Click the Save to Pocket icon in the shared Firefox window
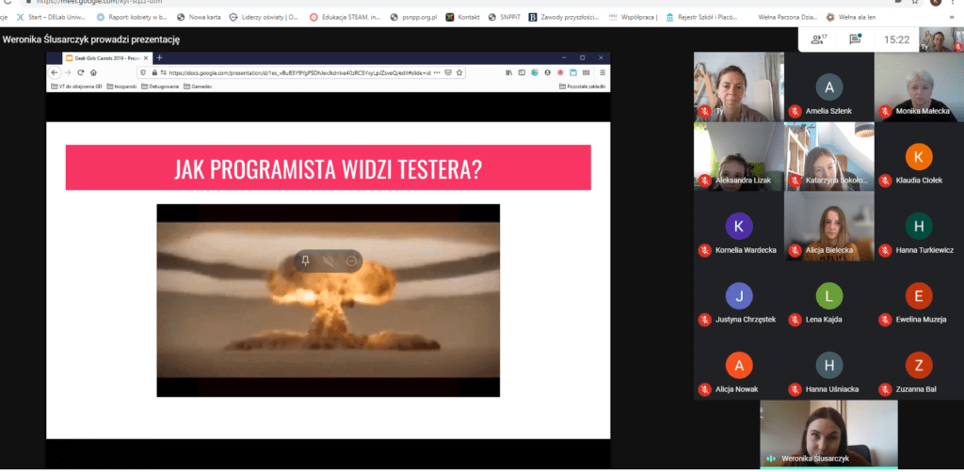Image resolution: width=964 pixels, height=472 pixels. tap(448, 72)
